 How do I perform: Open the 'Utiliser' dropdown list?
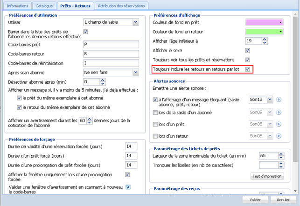pos(135,22)
